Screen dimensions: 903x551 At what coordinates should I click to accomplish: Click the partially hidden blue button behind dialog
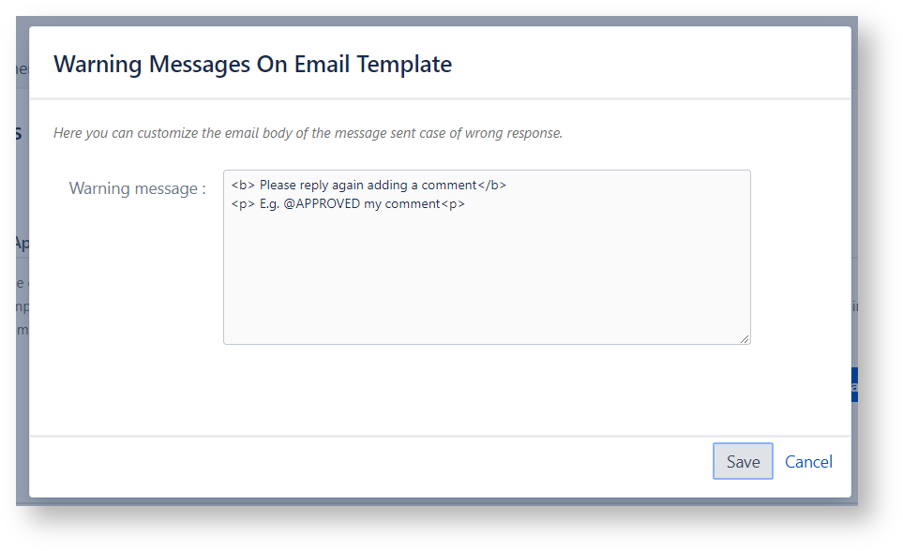[853, 385]
